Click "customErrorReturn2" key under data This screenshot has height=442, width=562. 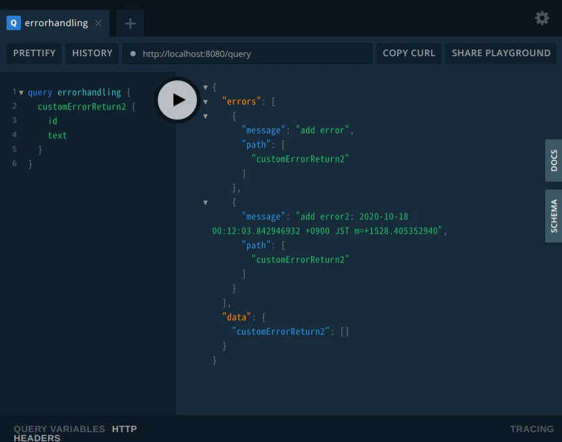click(x=280, y=332)
